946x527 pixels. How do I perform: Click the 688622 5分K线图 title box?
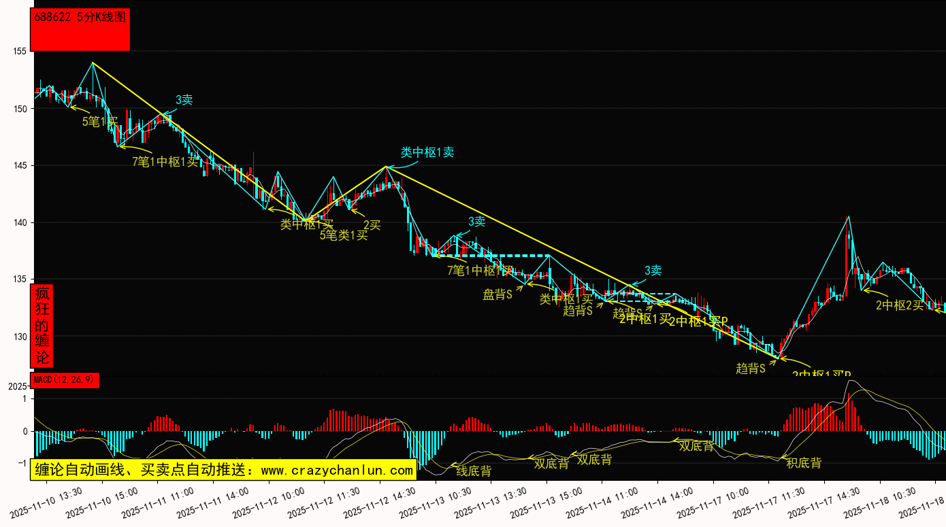81,29
